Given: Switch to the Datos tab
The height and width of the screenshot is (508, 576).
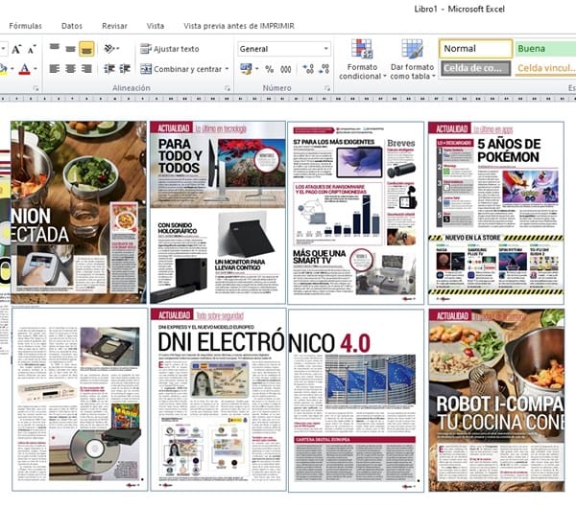Looking at the screenshot, I should [x=72, y=26].
